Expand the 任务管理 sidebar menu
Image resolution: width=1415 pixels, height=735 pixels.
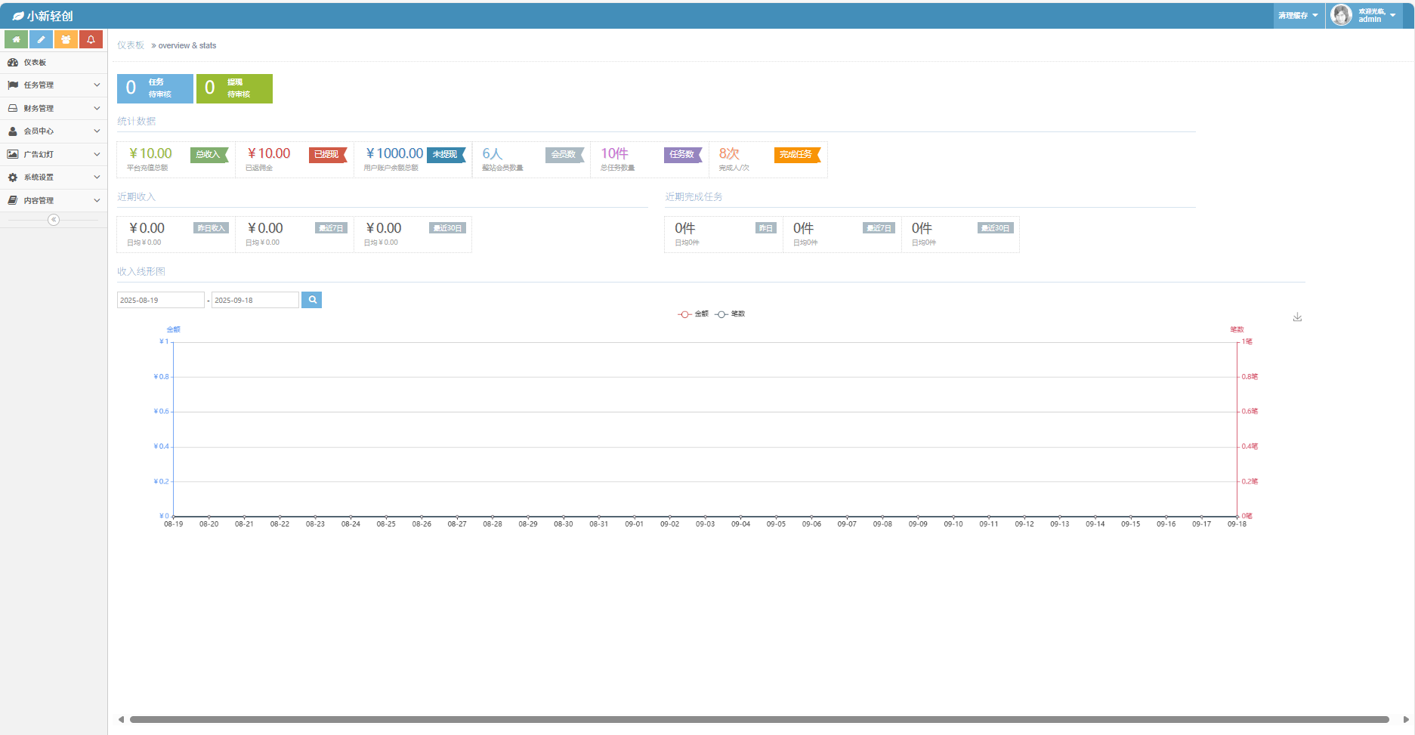[x=53, y=85]
